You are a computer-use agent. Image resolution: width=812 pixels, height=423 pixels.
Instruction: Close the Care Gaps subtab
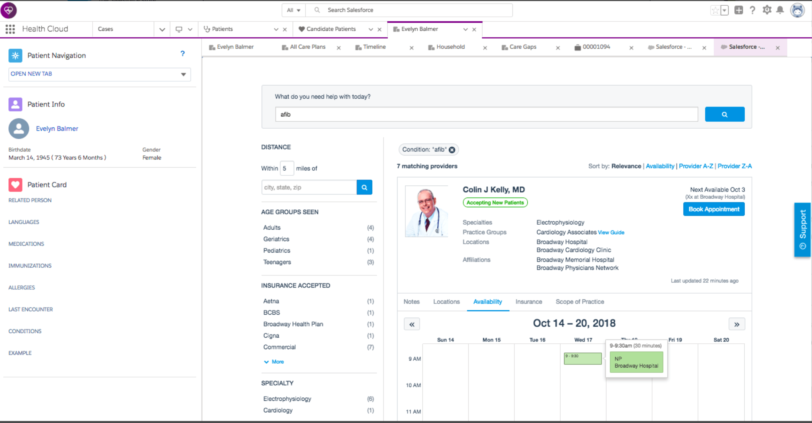point(558,48)
